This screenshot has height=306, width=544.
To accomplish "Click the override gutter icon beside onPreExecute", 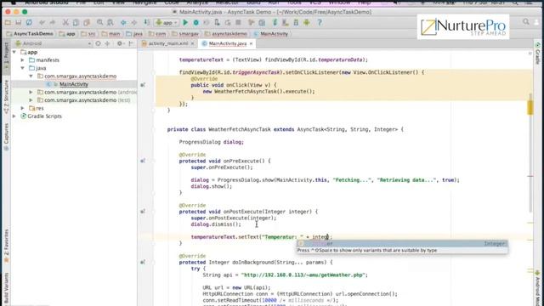I will [x=143, y=161].
